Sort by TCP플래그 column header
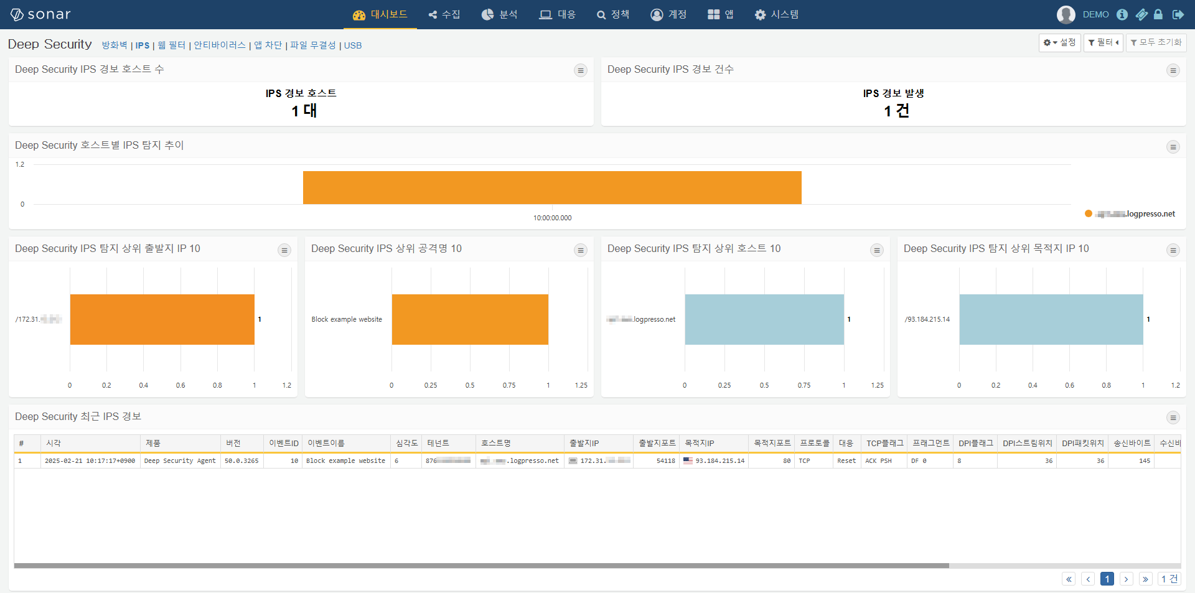Image resolution: width=1195 pixels, height=593 pixels. 884,443
